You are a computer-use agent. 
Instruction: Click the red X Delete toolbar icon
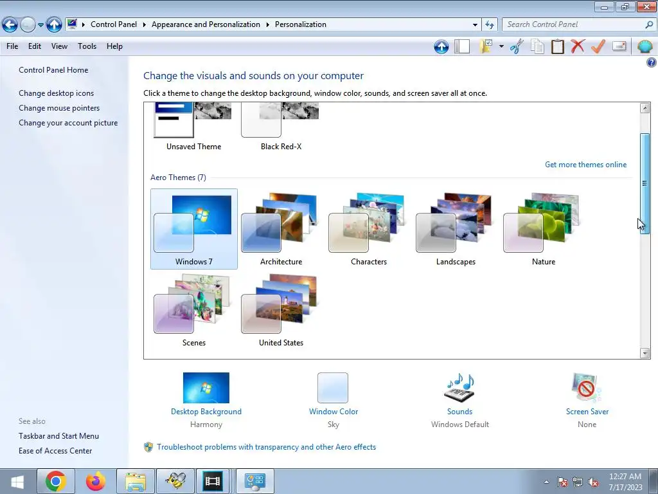(x=578, y=46)
